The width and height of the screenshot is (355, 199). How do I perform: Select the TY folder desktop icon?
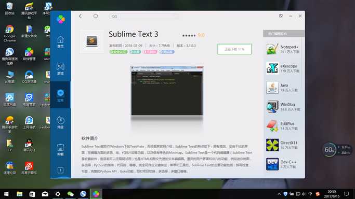(9, 145)
